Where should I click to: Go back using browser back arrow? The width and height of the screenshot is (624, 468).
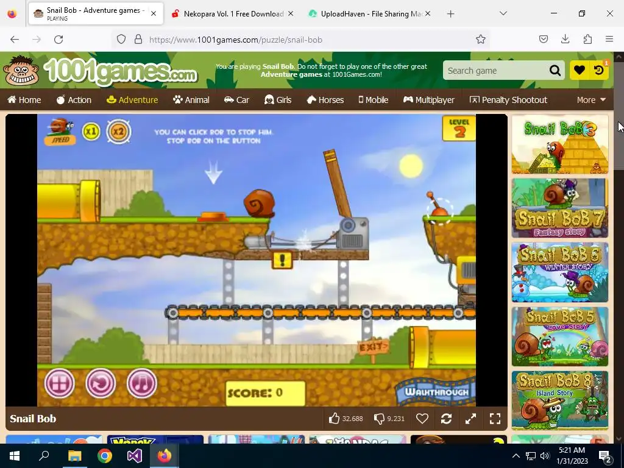coord(15,40)
